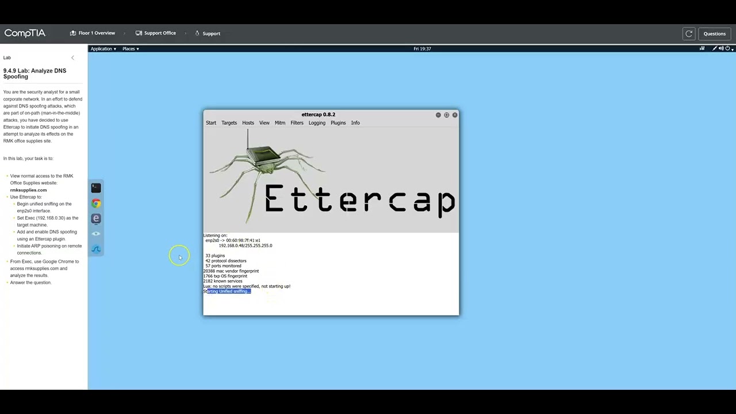Click the volume speaker tray icon

click(x=721, y=49)
